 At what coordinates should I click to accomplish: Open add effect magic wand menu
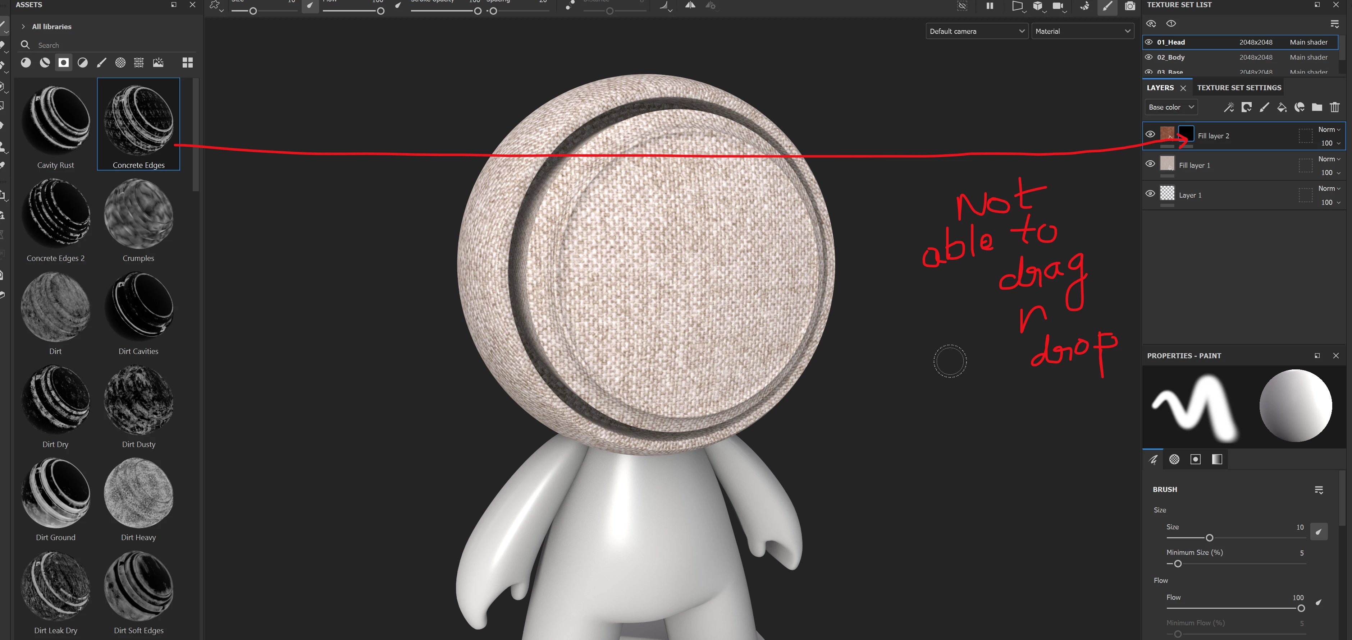[1229, 107]
